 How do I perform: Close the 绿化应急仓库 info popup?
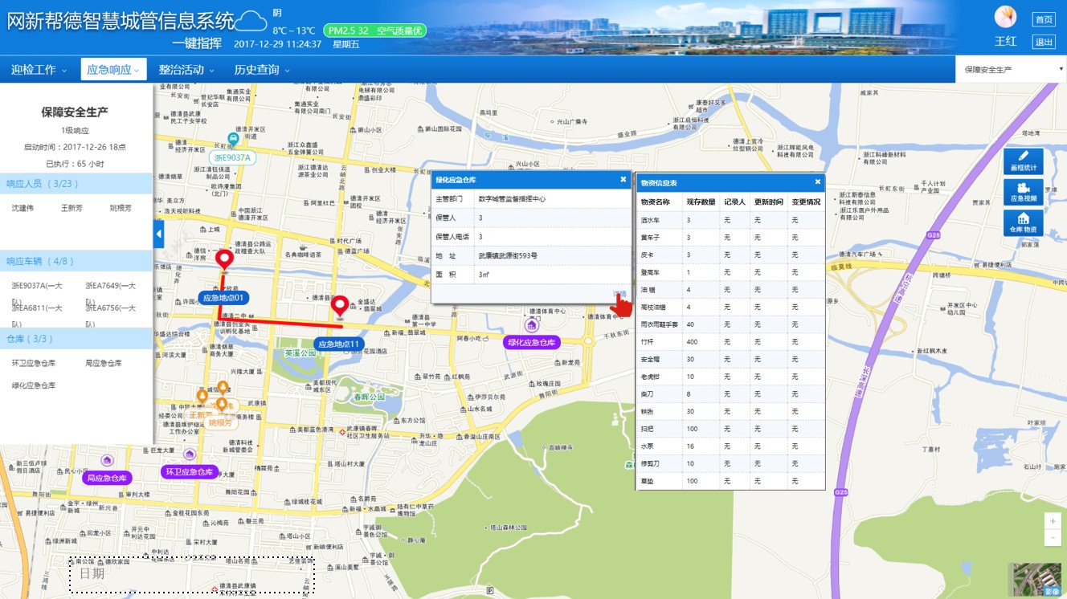click(623, 180)
